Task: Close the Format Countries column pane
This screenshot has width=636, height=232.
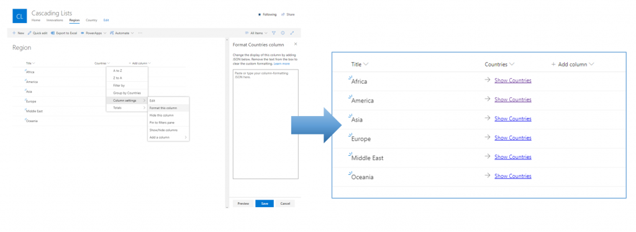Action: (295, 43)
